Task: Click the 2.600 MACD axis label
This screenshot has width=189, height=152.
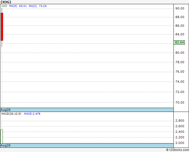Action: (x=180, y=126)
